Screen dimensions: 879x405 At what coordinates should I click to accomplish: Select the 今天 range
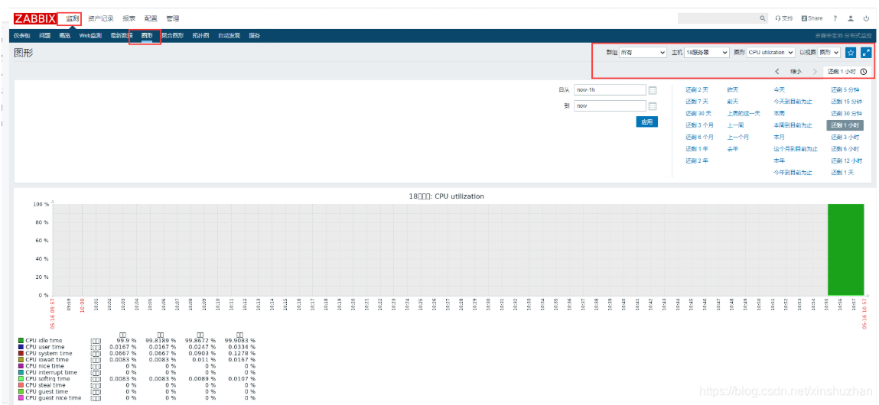[x=780, y=89]
